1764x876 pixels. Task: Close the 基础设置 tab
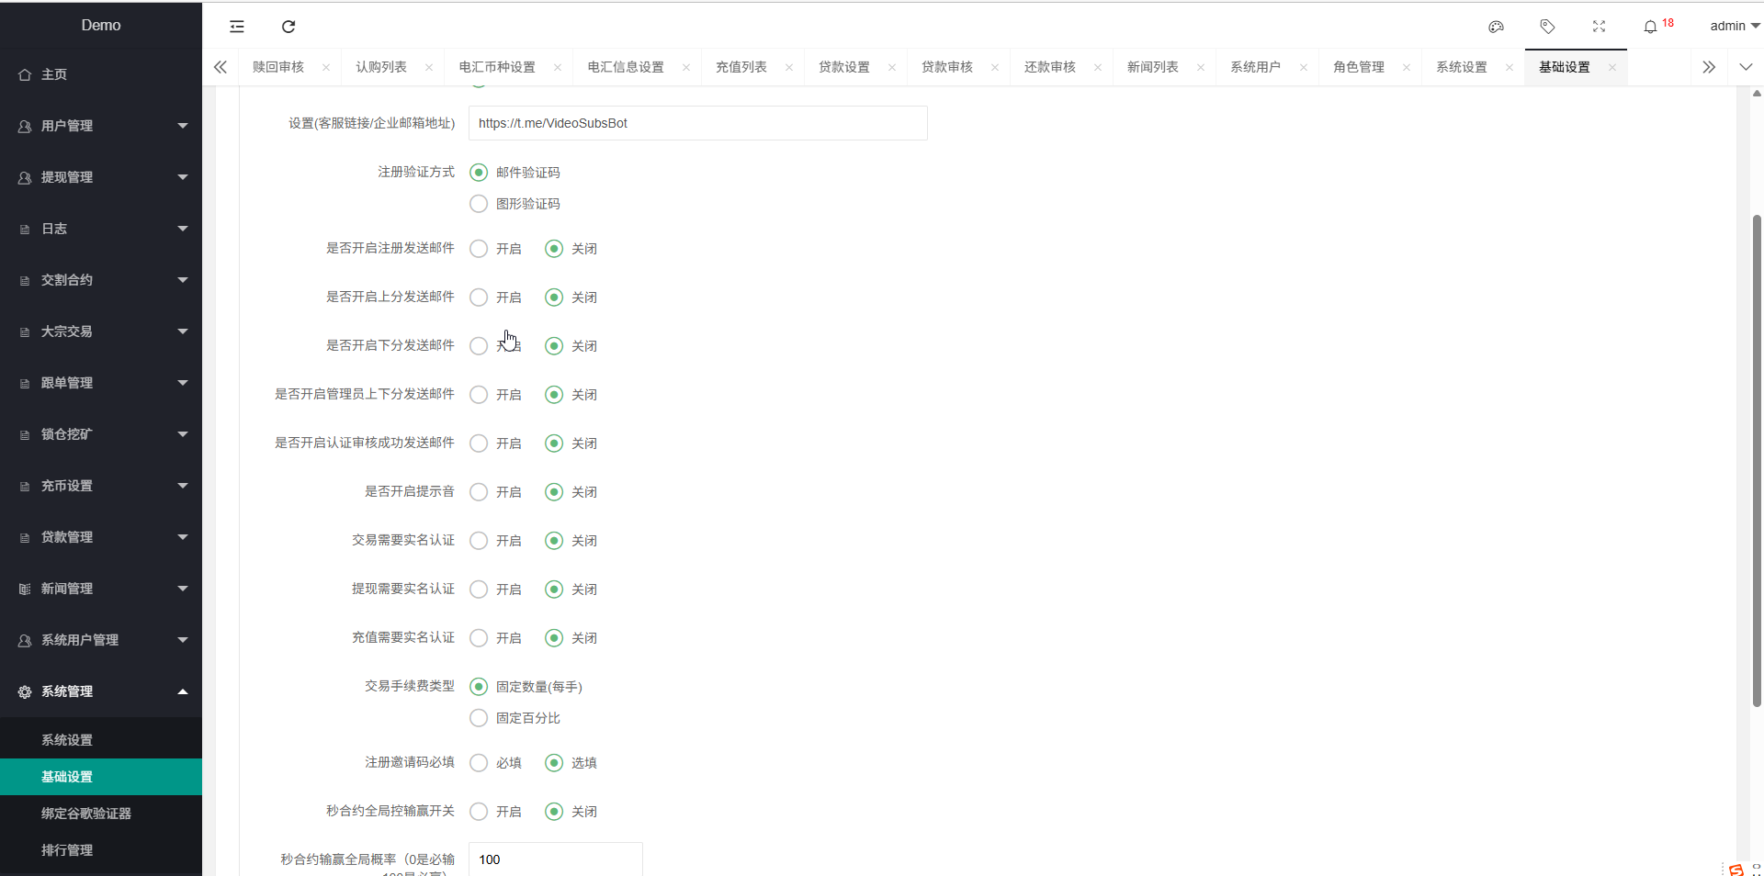[1612, 68]
